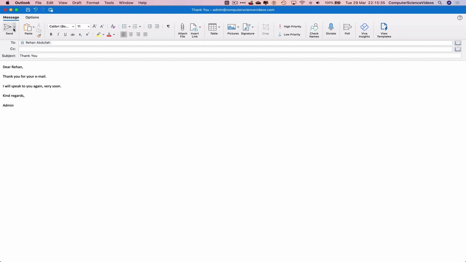Align text left
The width and height of the screenshot is (466, 262).
(124, 34)
